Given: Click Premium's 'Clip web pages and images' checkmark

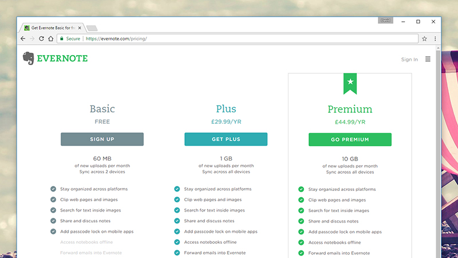Looking at the screenshot, I should tap(301, 200).
